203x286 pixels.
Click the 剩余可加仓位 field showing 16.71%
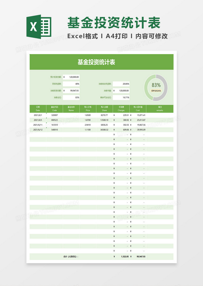(x=121, y=97)
